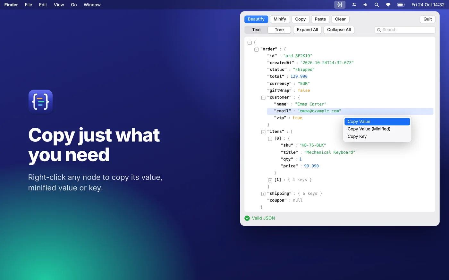
Task: Collapse the "order" node
Action: tap(256, 50)
